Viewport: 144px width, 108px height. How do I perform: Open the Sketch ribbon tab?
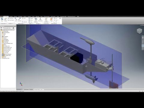(x=25, y=16)
